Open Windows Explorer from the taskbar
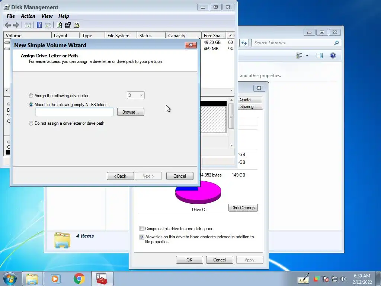Viewport: 381px width, 286px height. (x=32, y=279)
